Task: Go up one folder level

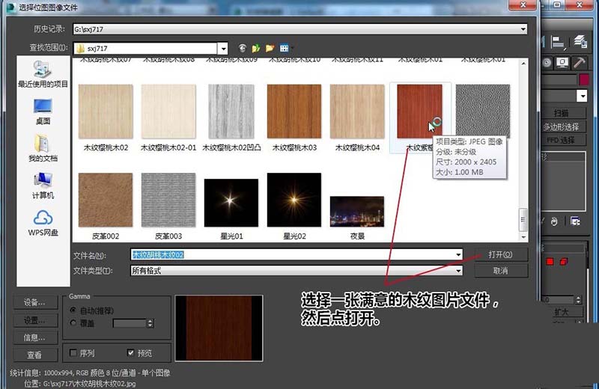Action: coord(256,48)
